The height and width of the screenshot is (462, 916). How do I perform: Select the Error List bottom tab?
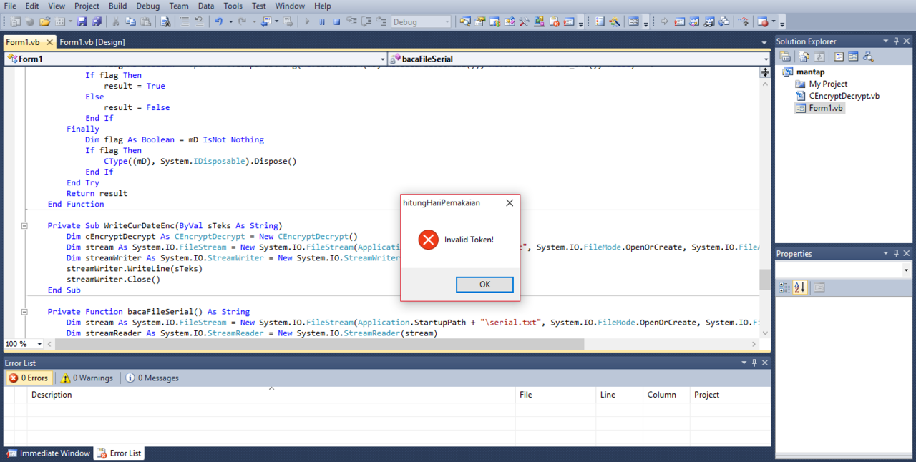tap(119, 453)
